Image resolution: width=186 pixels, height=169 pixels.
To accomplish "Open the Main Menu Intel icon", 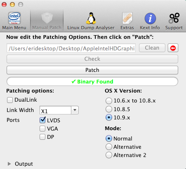I will (14, 18).
